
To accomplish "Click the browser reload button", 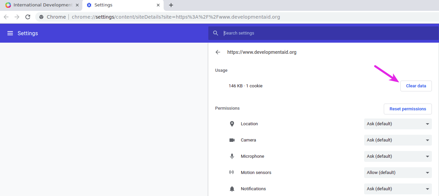I will pos(28,17).
